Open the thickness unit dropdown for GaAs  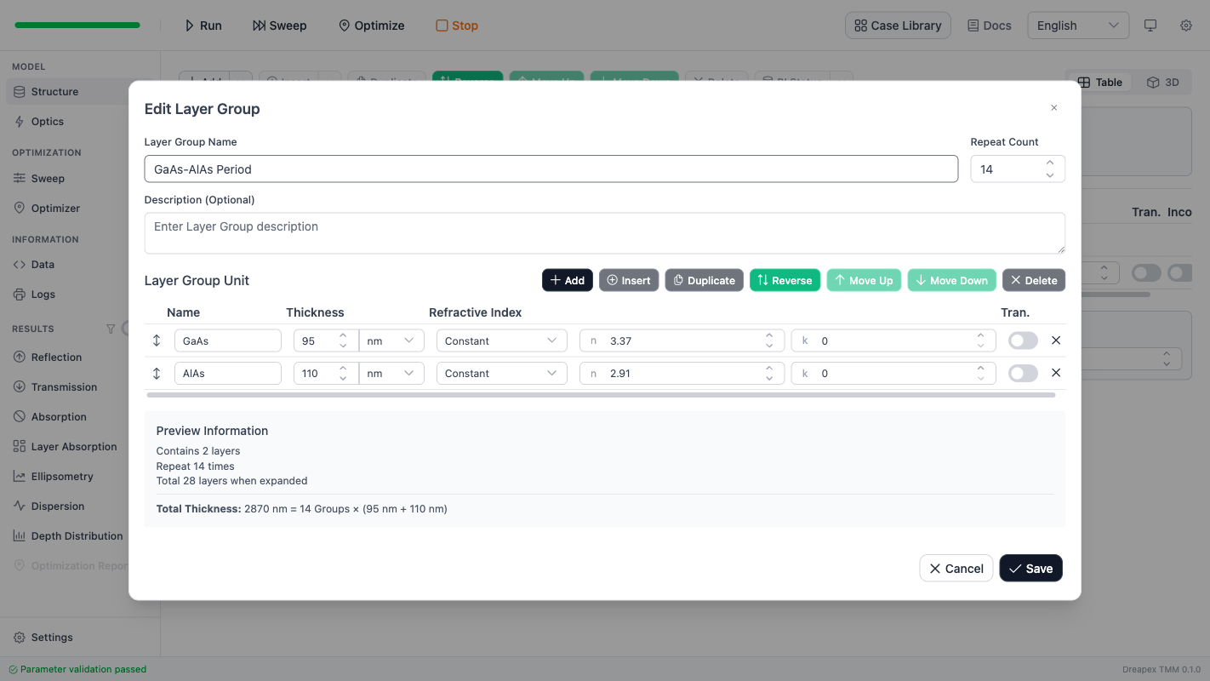click(391, 340)
